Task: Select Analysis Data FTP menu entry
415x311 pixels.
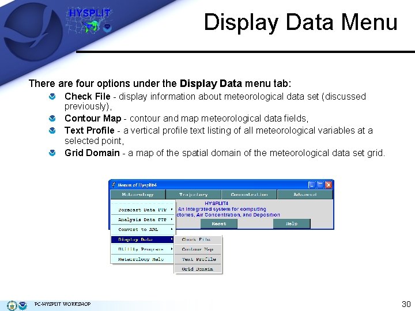Action: click(143, 219)
